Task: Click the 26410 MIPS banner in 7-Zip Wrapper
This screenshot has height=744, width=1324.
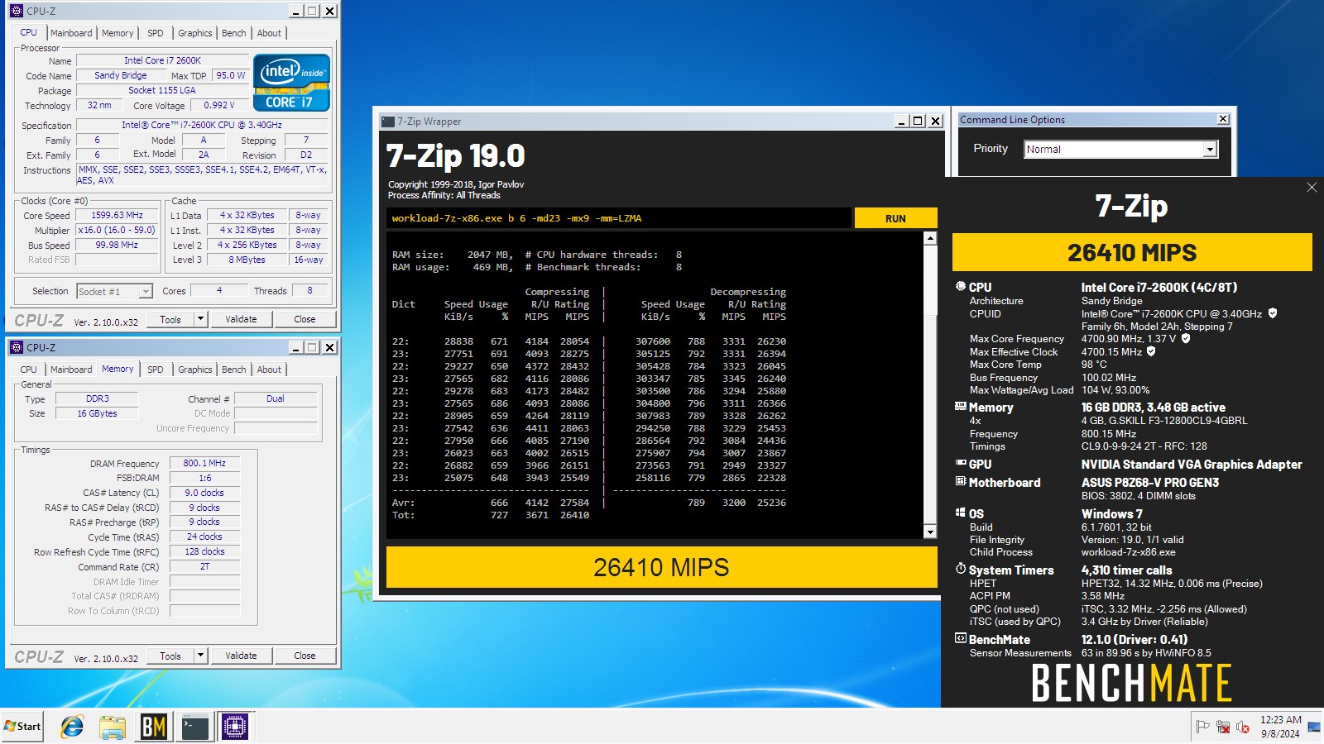Action: [x=661, y=567]
